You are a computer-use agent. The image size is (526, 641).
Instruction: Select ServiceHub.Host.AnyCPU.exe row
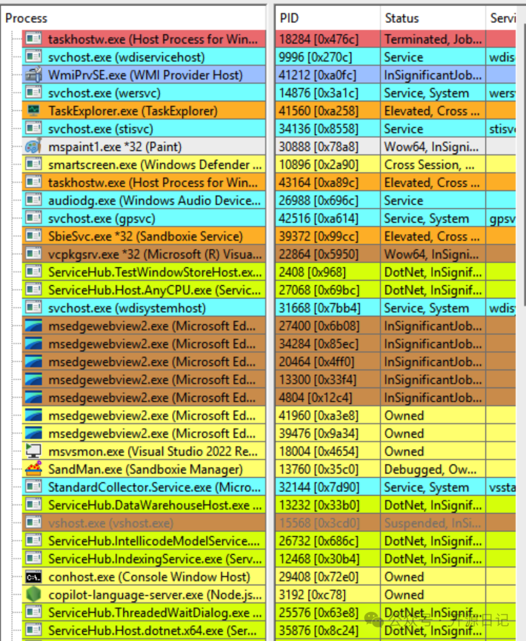pyautogui.click(x=144, y=290)
